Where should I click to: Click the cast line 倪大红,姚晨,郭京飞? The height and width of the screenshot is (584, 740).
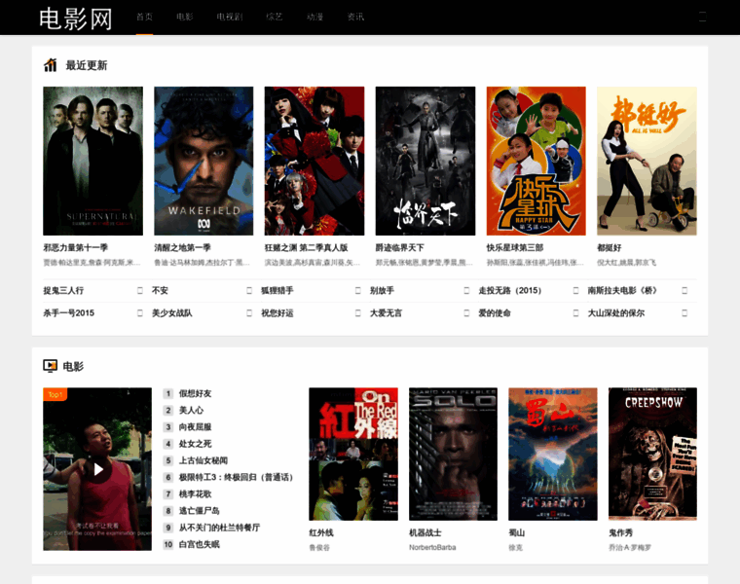[626, 262]
